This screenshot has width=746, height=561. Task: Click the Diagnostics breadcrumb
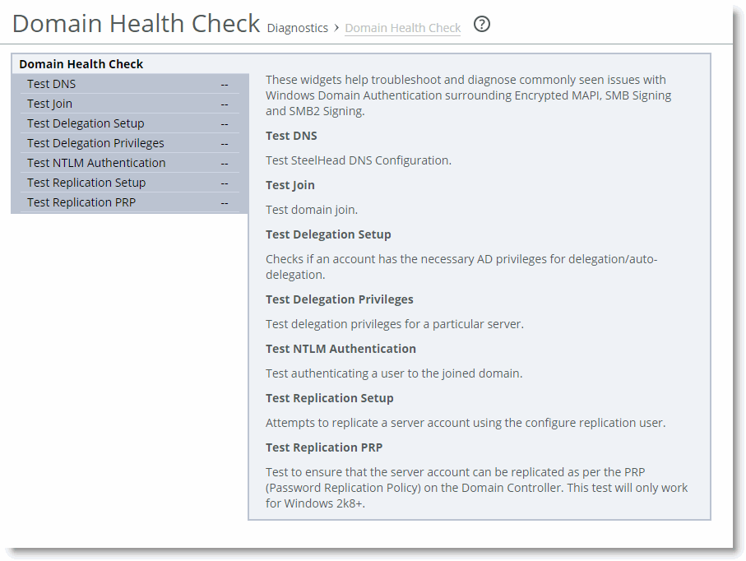(x=298, y=28)
